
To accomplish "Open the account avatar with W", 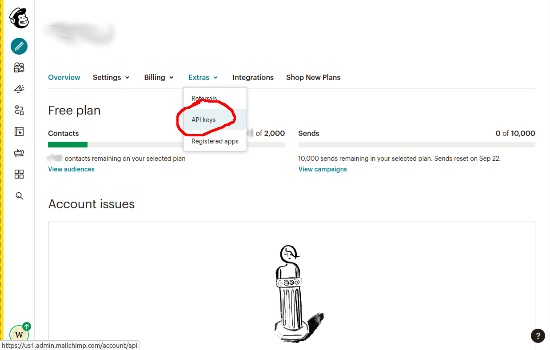I will [19, 334].
